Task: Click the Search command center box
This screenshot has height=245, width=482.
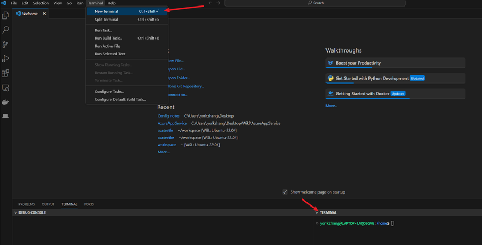Action: tap(315, 3)
